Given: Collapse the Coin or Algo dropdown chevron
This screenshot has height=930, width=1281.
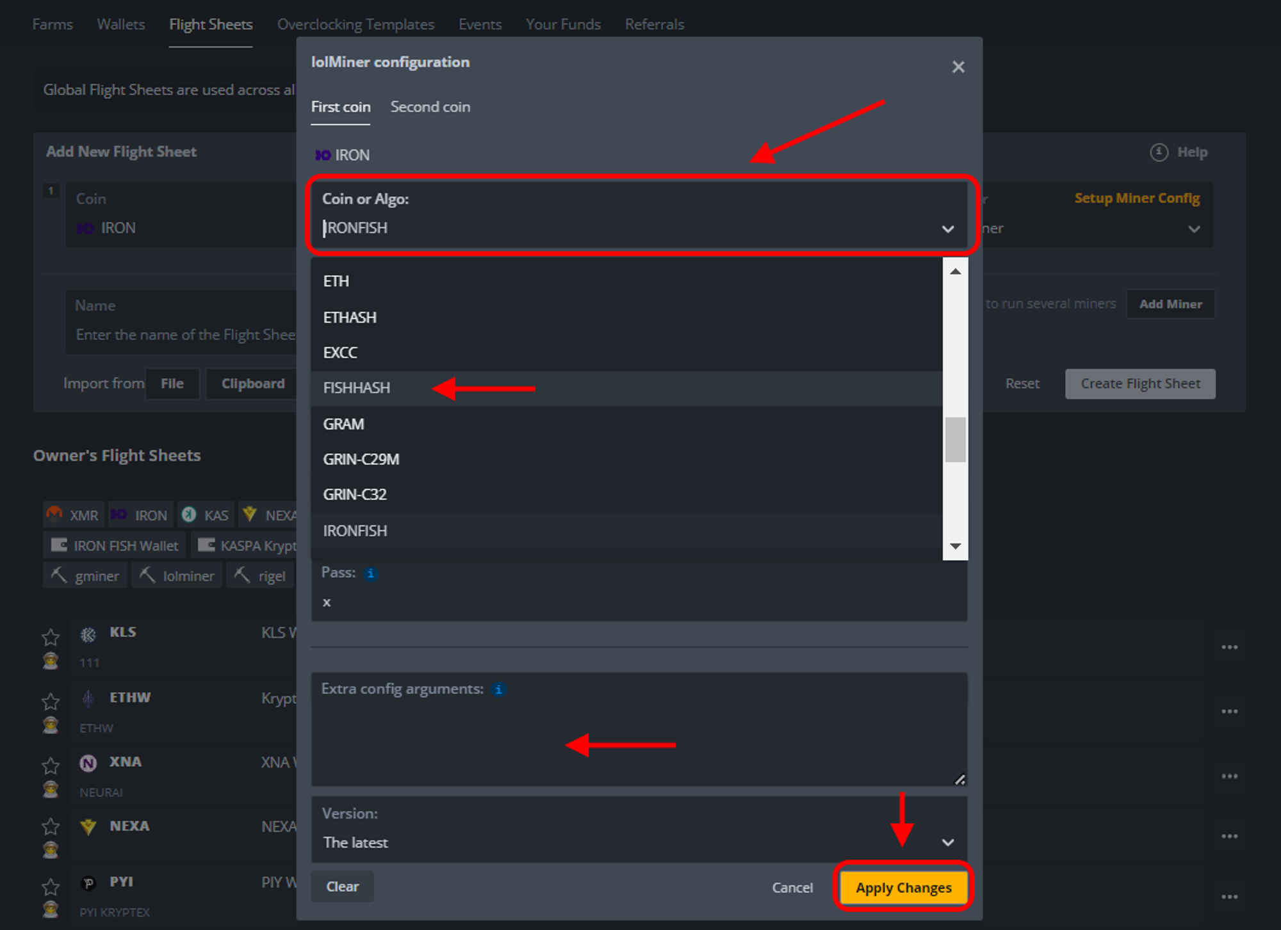Looking at the screenshot, I should click(948, 228).
